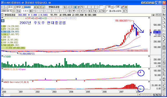
Task: Click the 보조기능 button
Action: point(92,11)
